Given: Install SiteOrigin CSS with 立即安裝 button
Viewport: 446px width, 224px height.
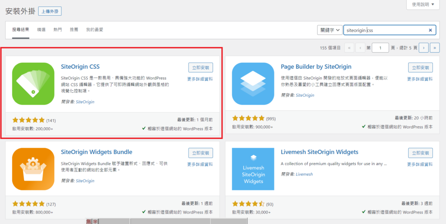Looking at the screenshot, I should [200, 68].
